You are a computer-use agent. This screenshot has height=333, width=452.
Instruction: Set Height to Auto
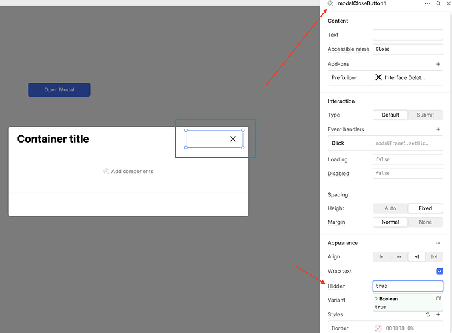[390, 208]
